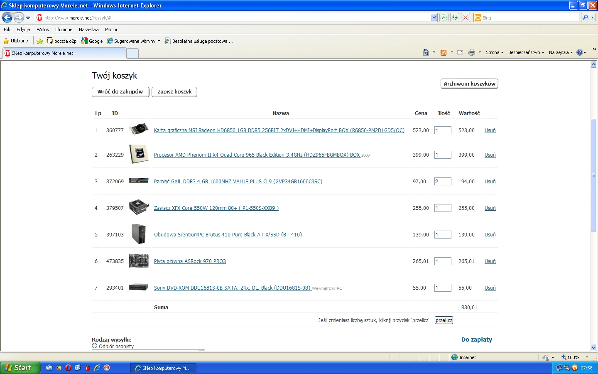Click the red apple quick launch icon
Image resolution: width=598 pixels, height=374 pixels.
coord(87,368)
